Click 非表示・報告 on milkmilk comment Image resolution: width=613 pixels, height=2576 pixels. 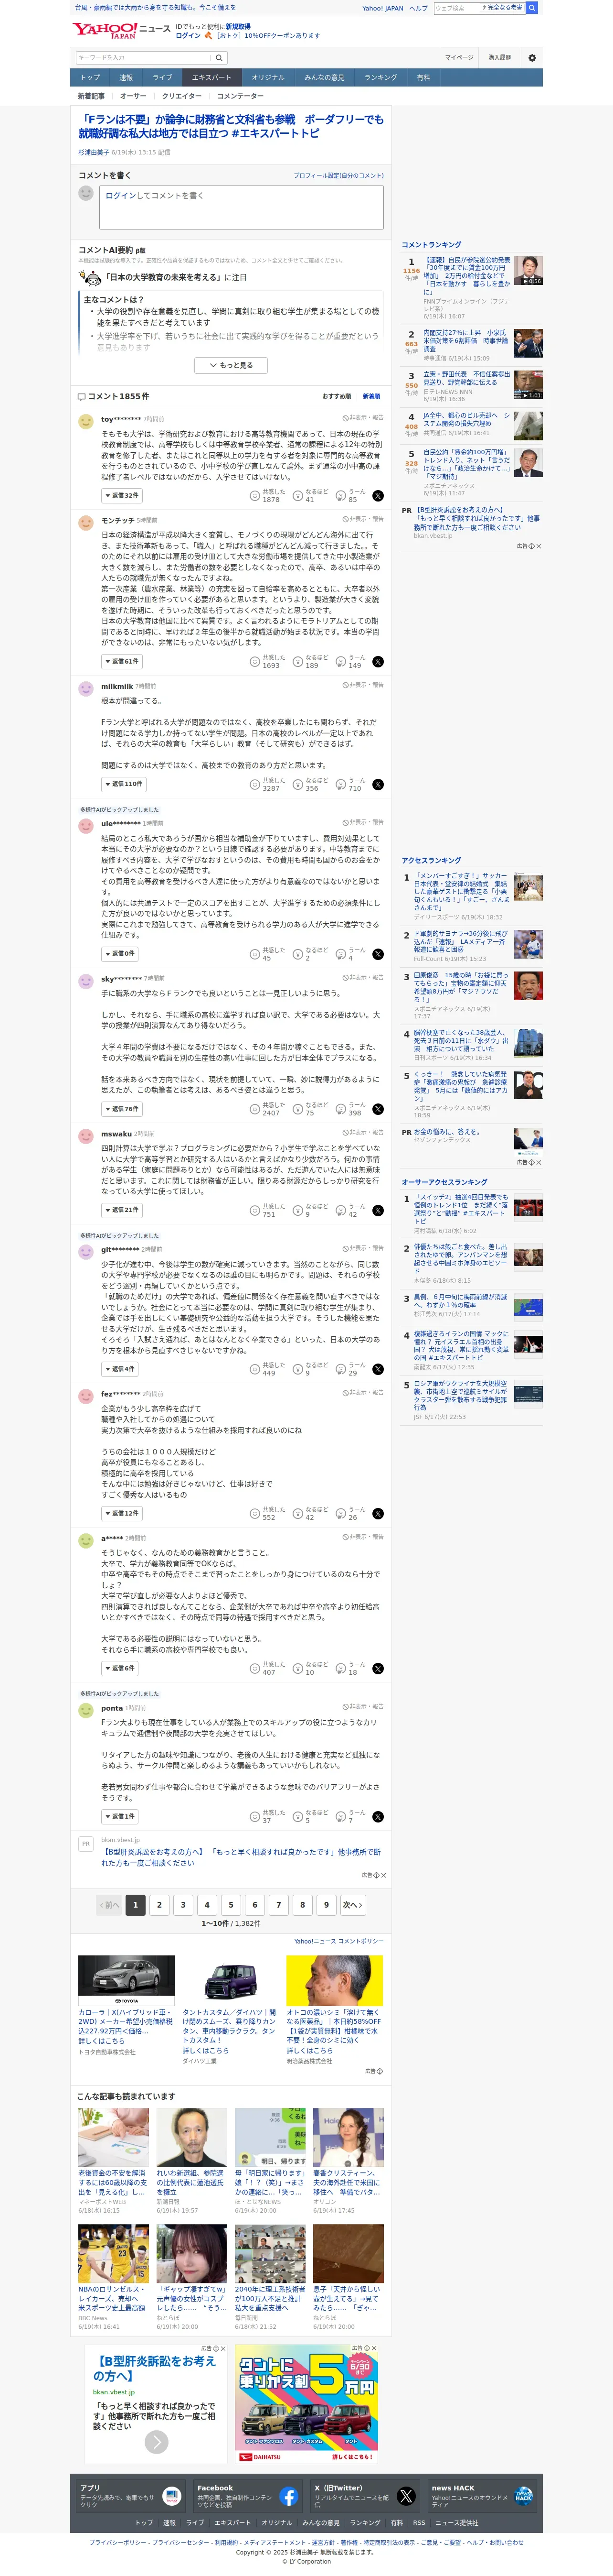(x=363, y=685)
